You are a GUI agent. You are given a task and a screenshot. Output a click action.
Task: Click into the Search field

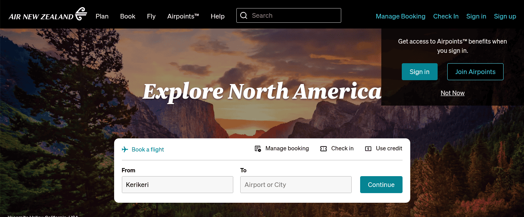293,15
